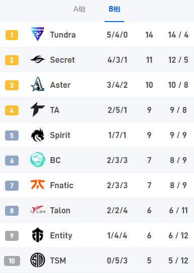Click the rank 5 blue badge

click(12, 135)
